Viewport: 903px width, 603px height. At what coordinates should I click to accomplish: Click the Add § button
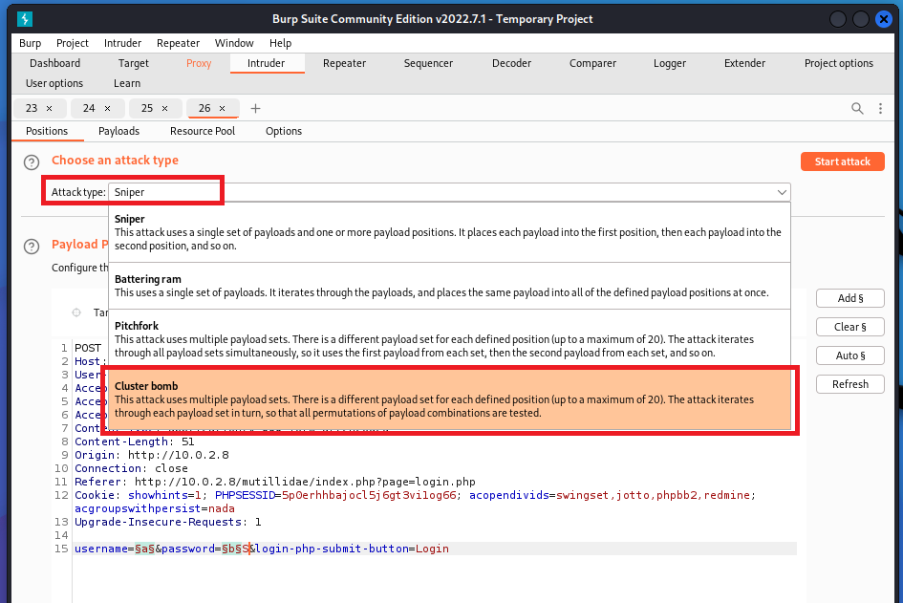[850, 298]
